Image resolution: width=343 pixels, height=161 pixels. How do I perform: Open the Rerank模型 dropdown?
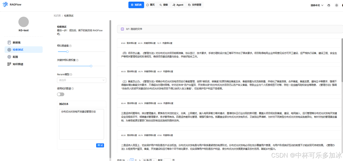[81, 80]
